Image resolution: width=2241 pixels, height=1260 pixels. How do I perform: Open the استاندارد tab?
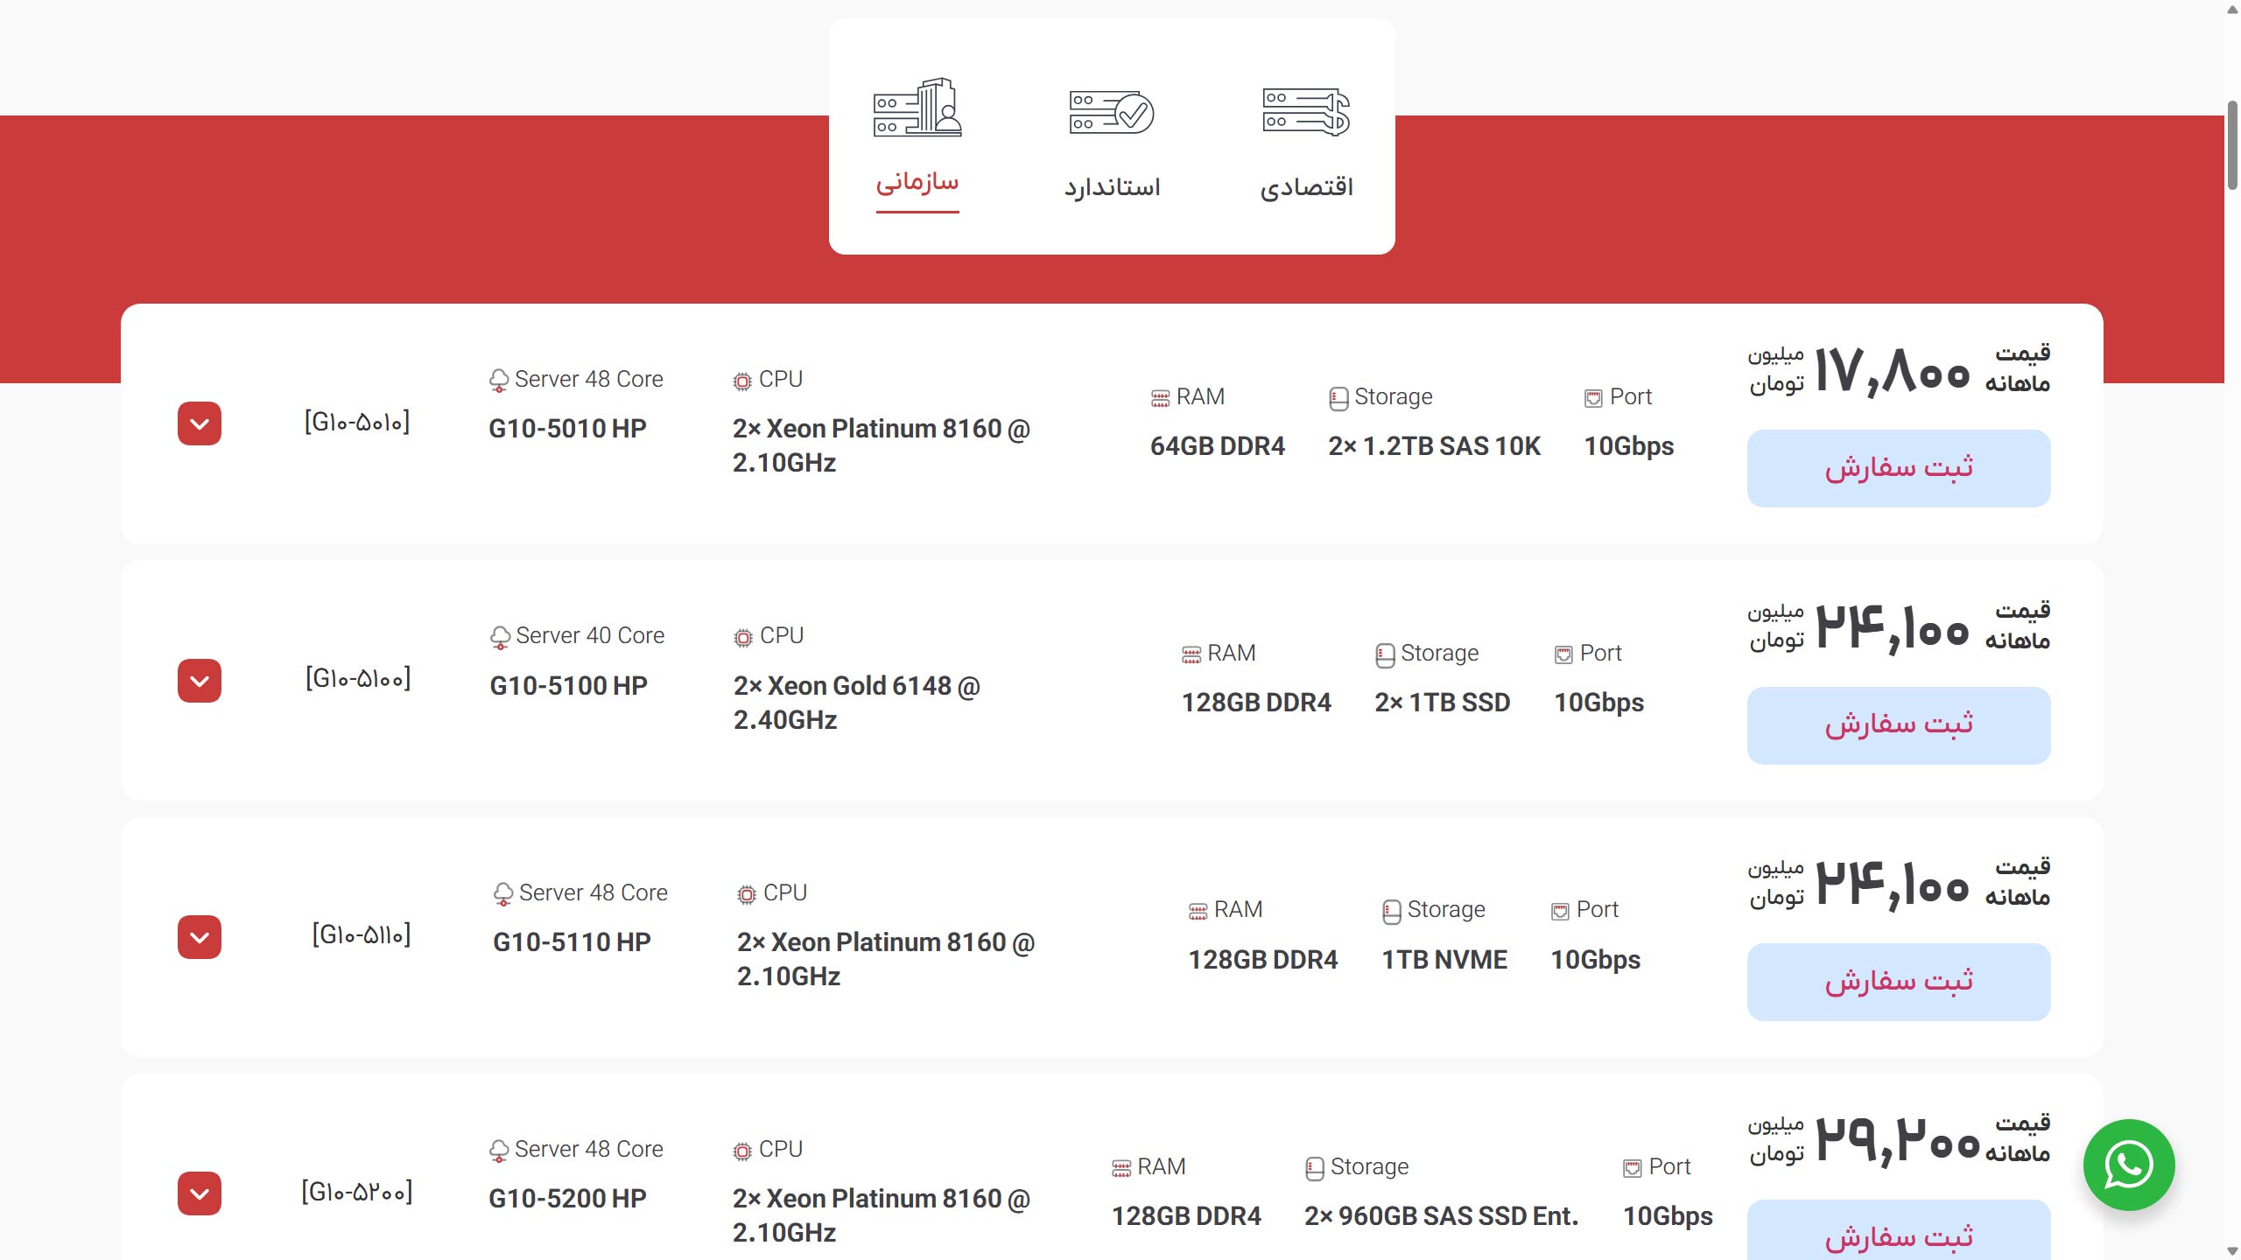pyautogui.click(x=1112, y=187)
